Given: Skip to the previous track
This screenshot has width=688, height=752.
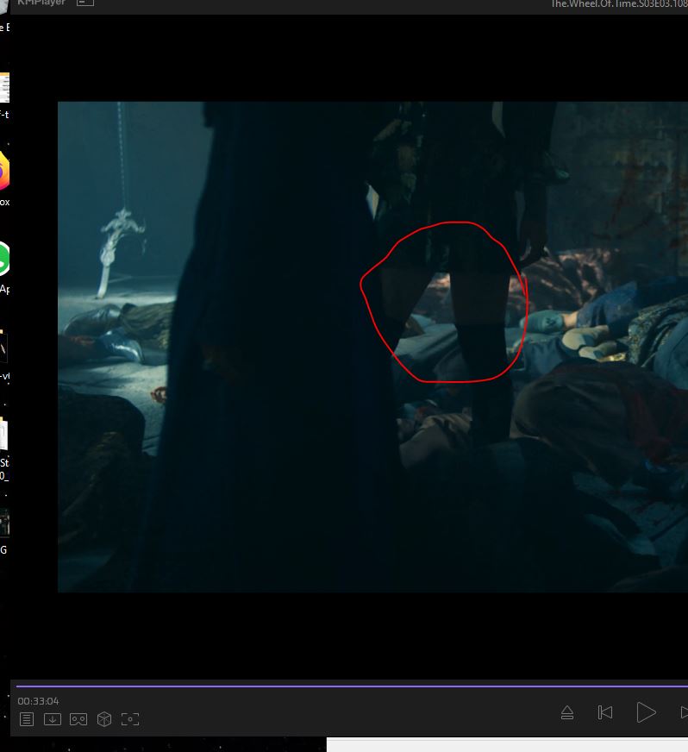Looking at the screenshot, I should click(605, 712).
